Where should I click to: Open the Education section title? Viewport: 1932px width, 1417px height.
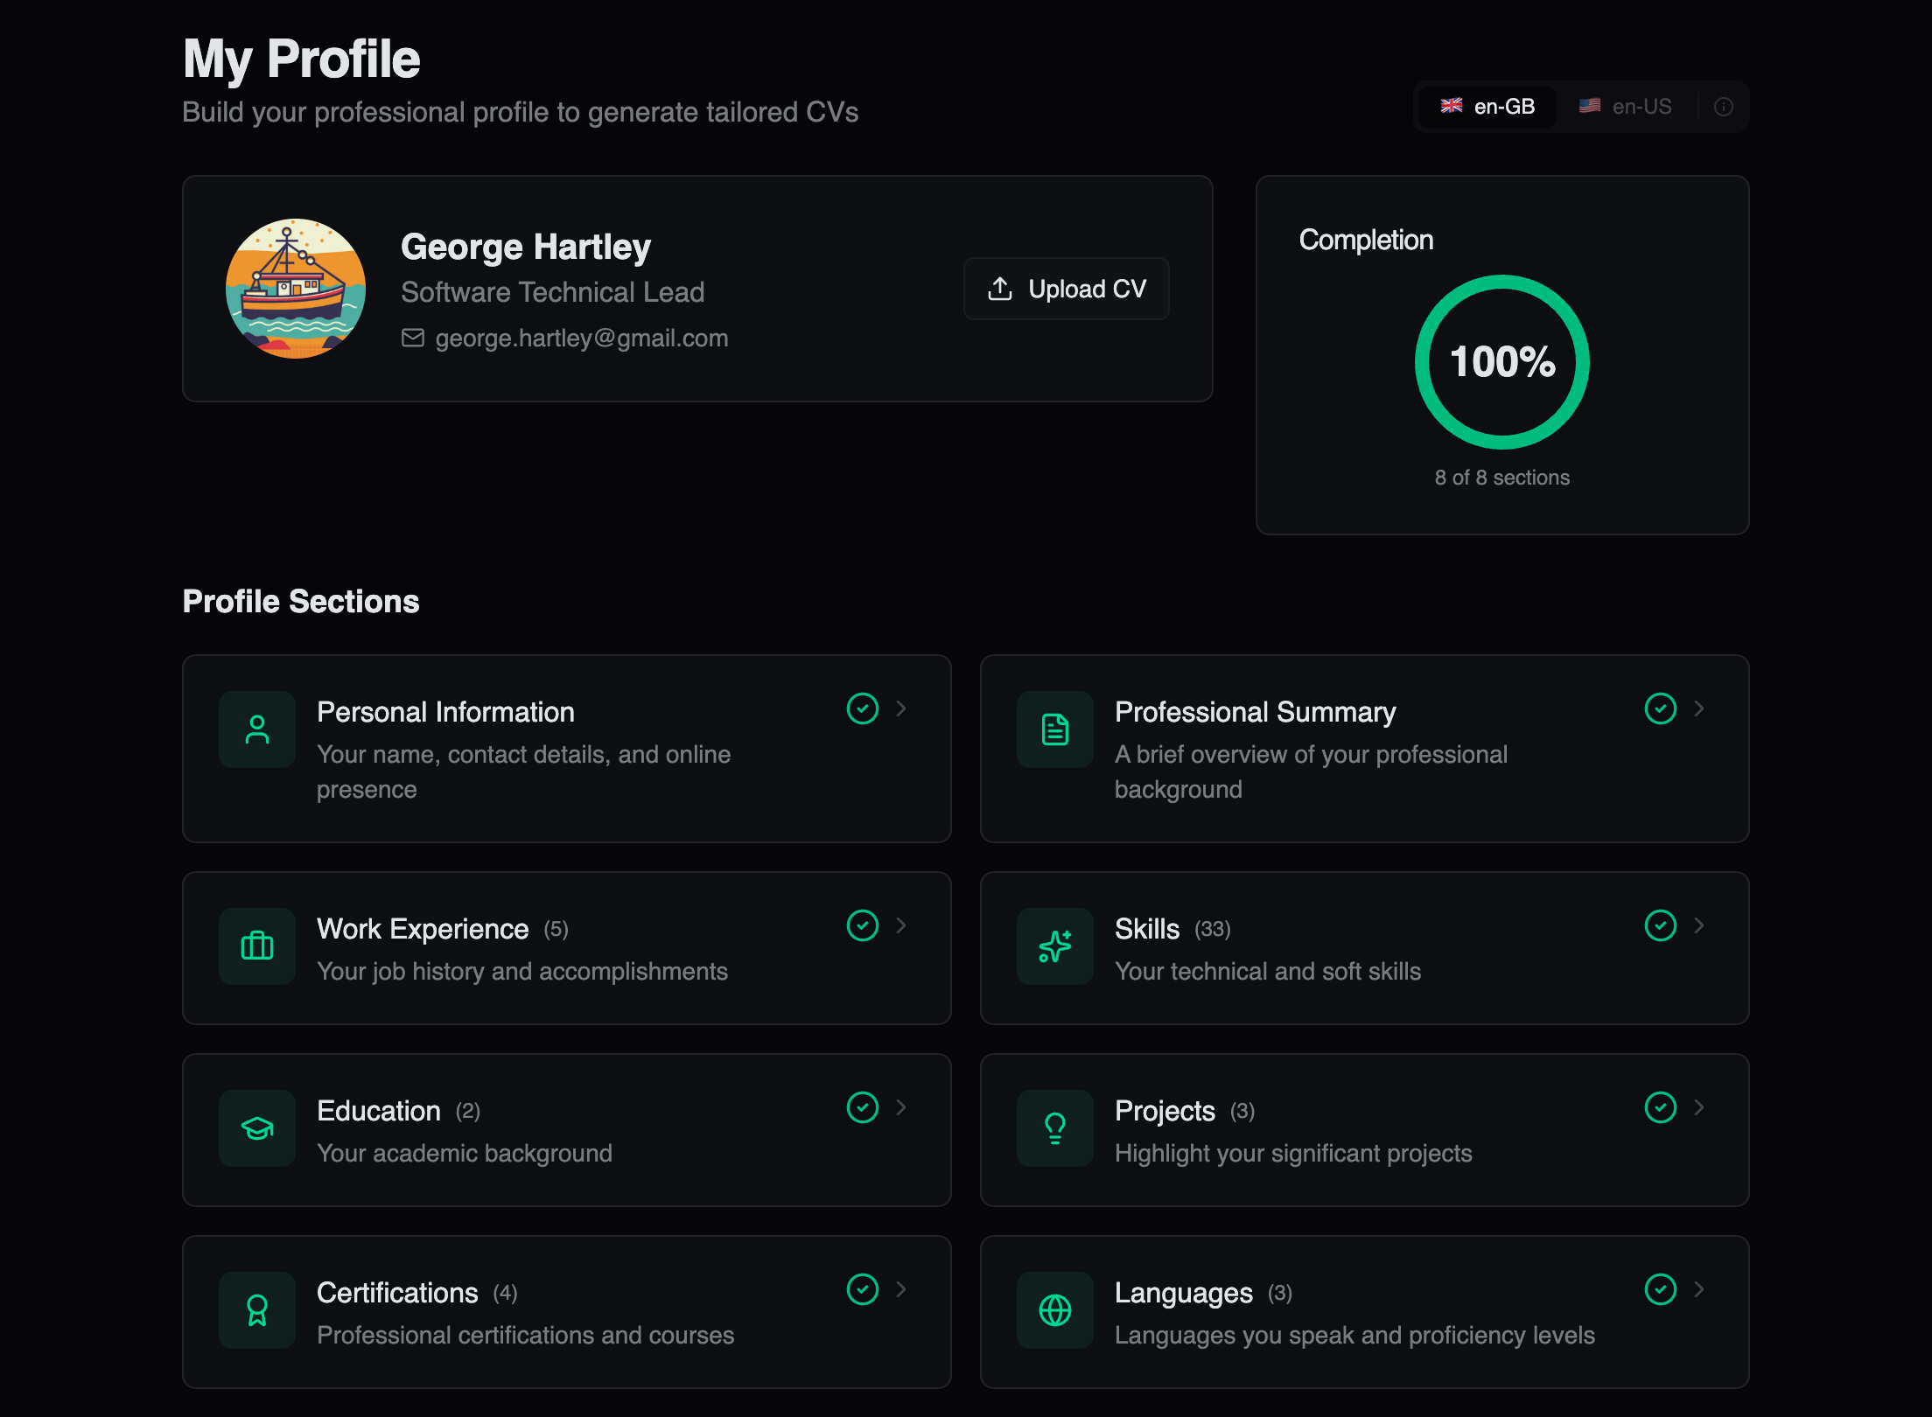coord(379,1111)
